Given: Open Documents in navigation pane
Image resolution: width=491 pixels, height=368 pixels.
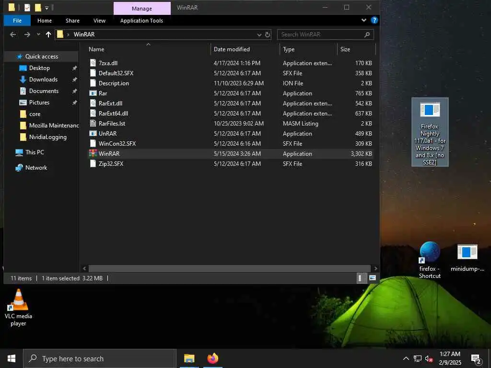Looking at the screenshot, I should pyautogui.click(x=44, y=91).
